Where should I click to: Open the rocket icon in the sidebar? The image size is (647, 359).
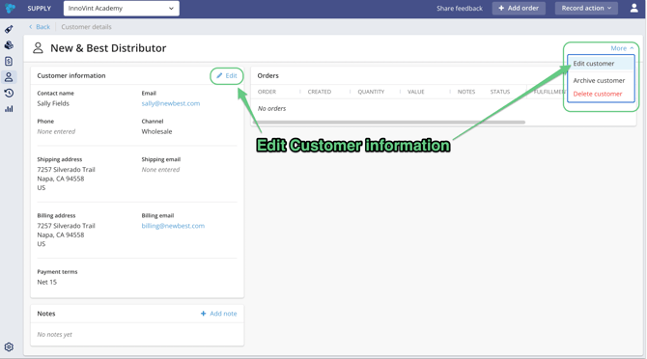(x=9, y=29)
